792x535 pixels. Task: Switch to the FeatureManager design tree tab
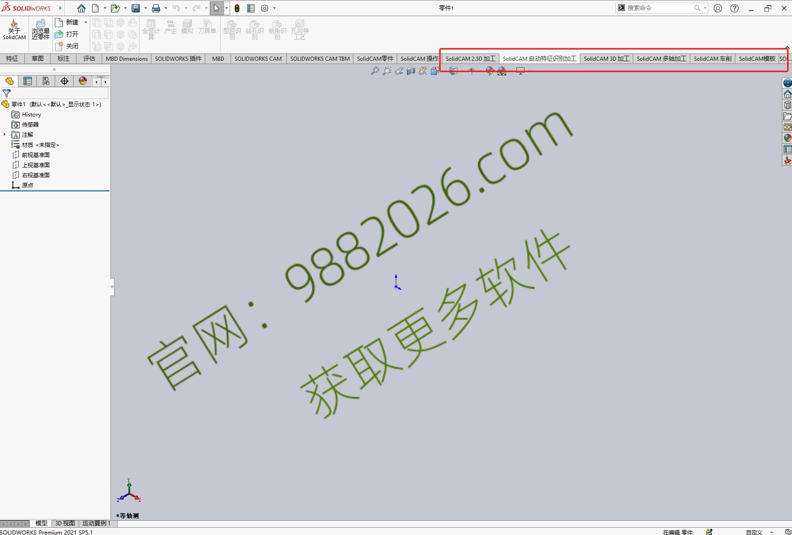9,81
